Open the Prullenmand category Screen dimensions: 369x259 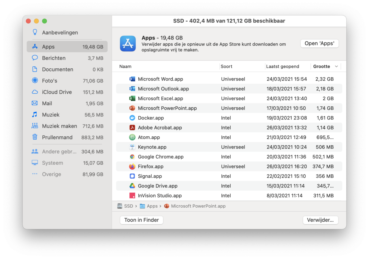(x=67, y=137)
